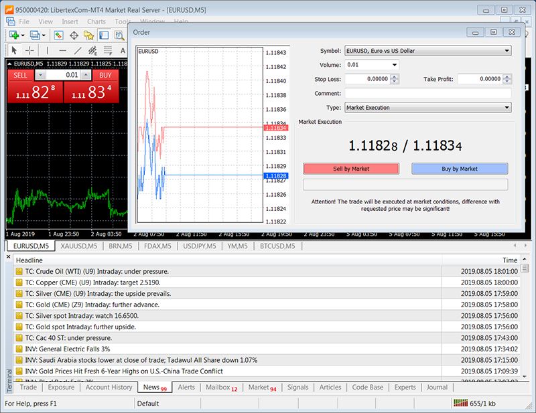Open the XAUUSD,M5 chart tab
This screenshot has width=536, height=413.
78,246
